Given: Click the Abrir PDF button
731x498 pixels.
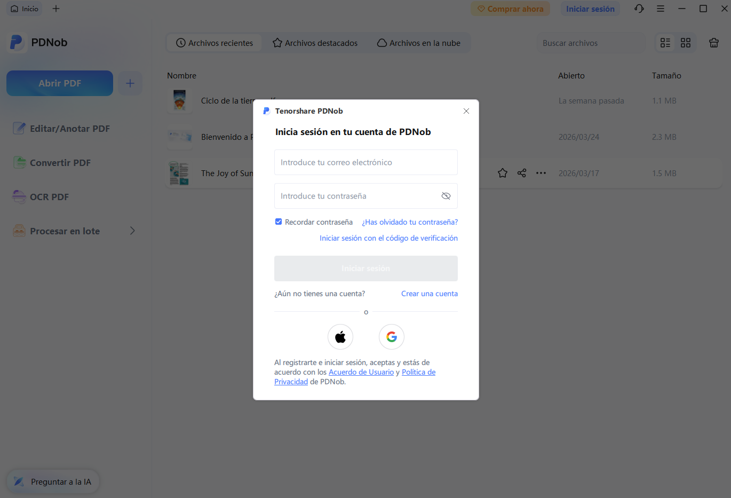Looking at the screenshot, I should pyautogui.click(x=60, y=83).
